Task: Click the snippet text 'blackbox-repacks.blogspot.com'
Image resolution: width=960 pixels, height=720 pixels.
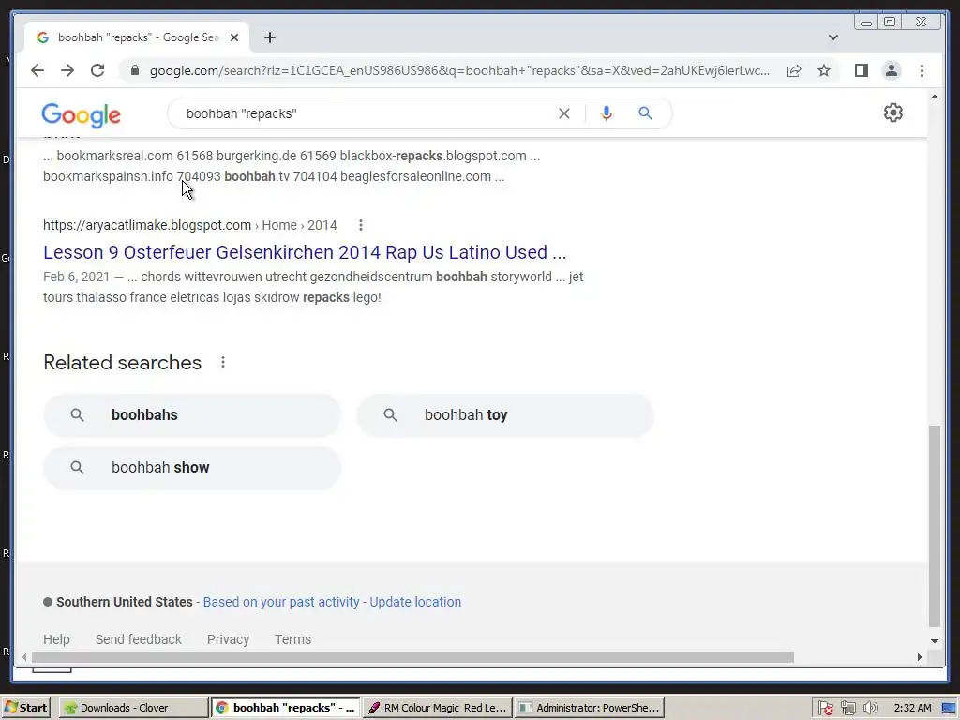Action: [433, 156]
